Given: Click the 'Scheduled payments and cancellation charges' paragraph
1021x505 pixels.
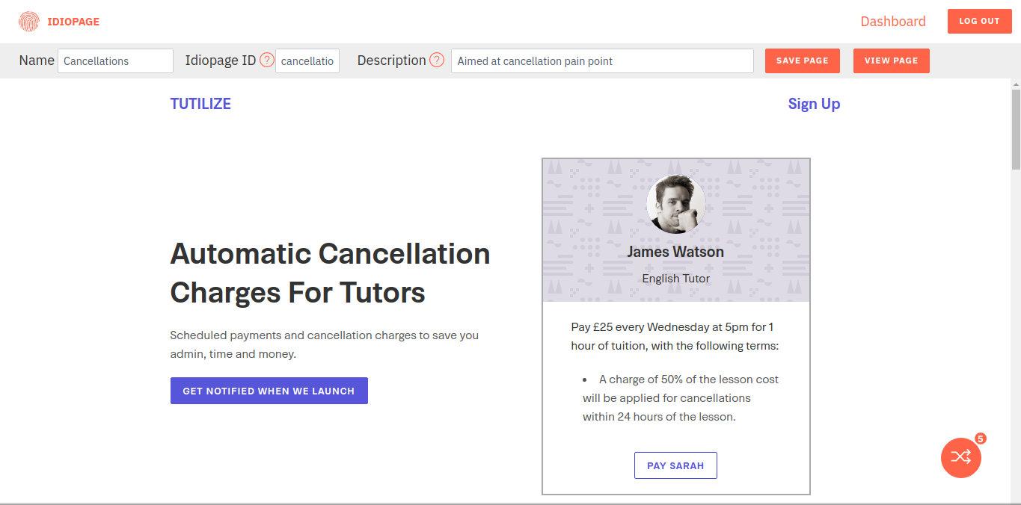Looking at the screenshot, I should click(x=325, y=344).
